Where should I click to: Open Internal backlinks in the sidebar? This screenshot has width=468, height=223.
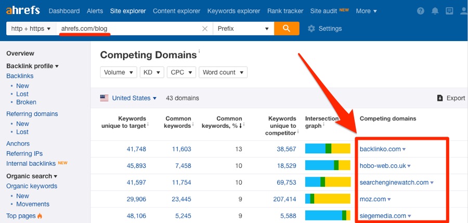pos(31,164)
